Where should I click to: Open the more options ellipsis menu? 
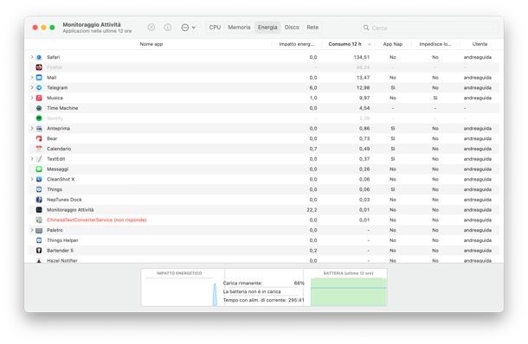point(188,28)
